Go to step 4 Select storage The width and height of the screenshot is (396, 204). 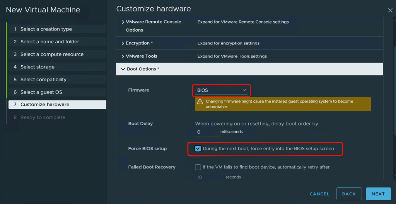[57, 67]
